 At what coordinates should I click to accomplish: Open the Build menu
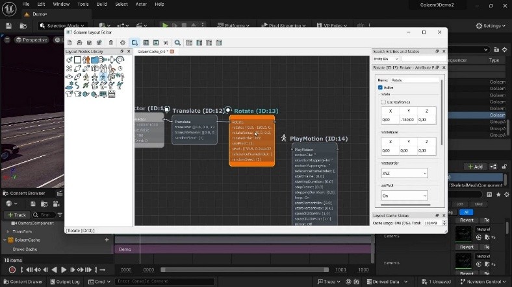tap(102, 5)
